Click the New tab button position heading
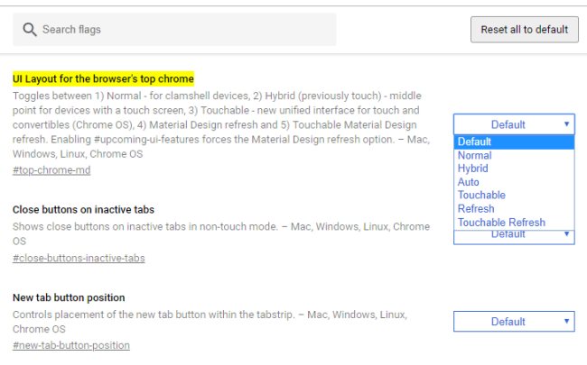Viewport: 587px width, 365px height. (69, 297)
